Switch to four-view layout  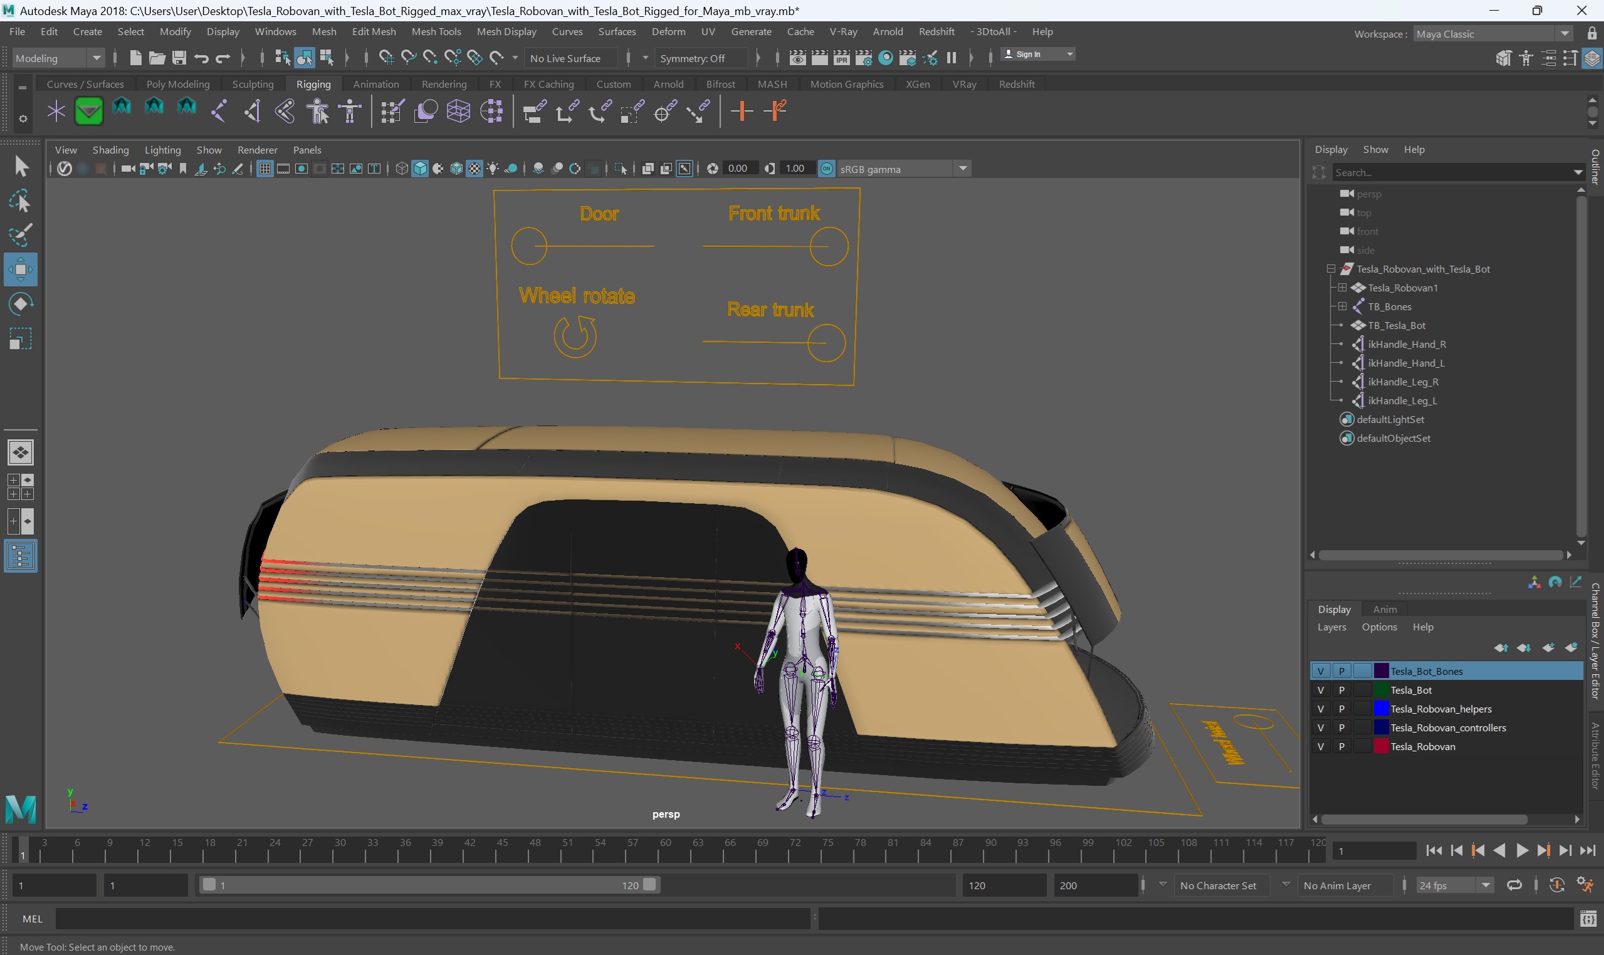click(21, 487)
